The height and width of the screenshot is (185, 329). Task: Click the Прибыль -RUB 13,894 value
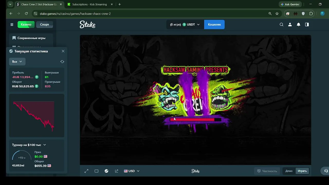(23, 77)
